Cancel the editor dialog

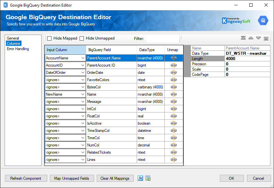point(258,178)
